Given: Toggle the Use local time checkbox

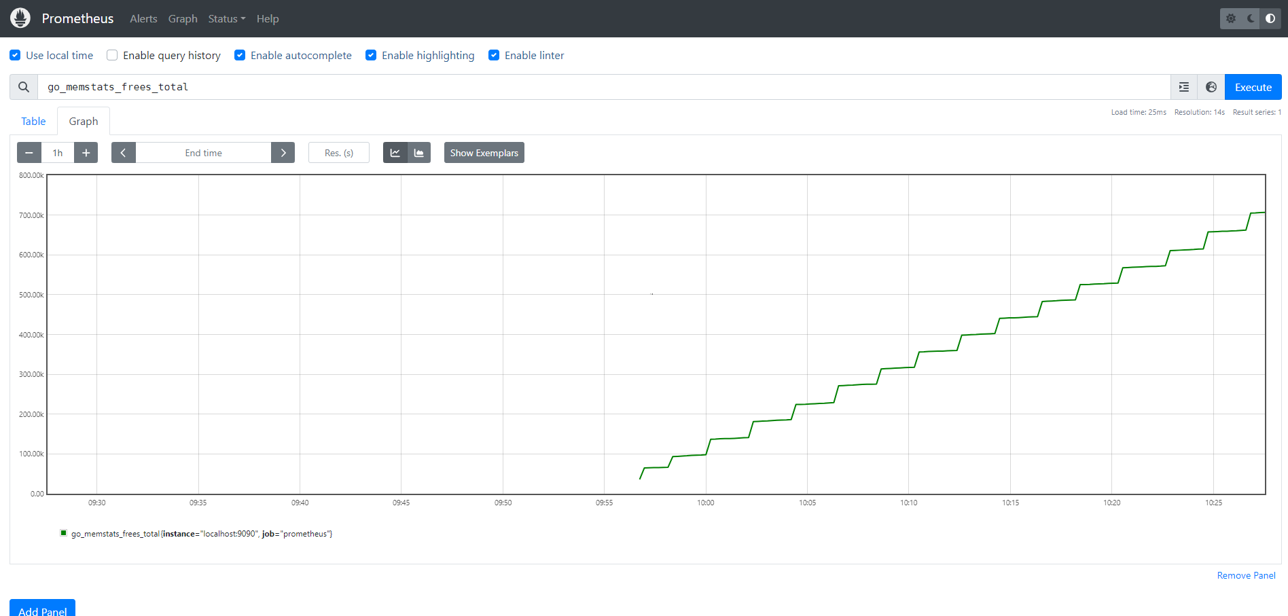Looking at the screenshot, I should (15, 55).
